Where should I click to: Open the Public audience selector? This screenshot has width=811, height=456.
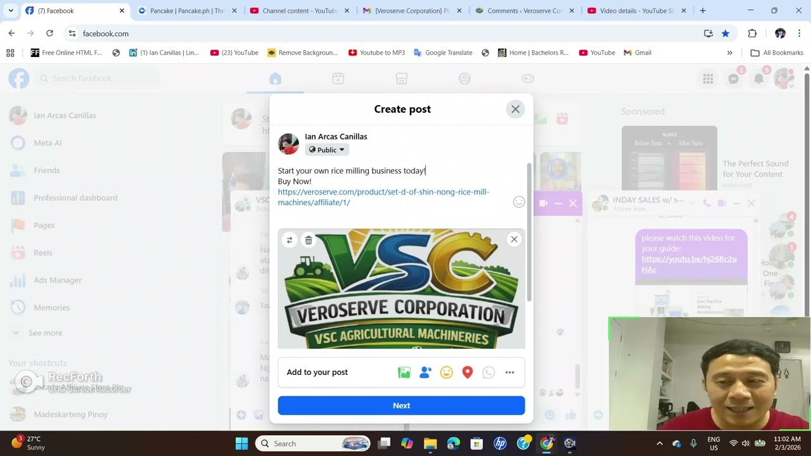326,149
